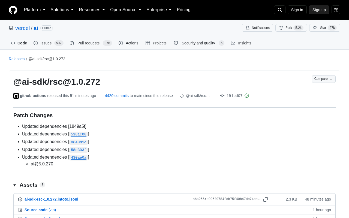Open appearance settings sliders icon

coord(336,10)
